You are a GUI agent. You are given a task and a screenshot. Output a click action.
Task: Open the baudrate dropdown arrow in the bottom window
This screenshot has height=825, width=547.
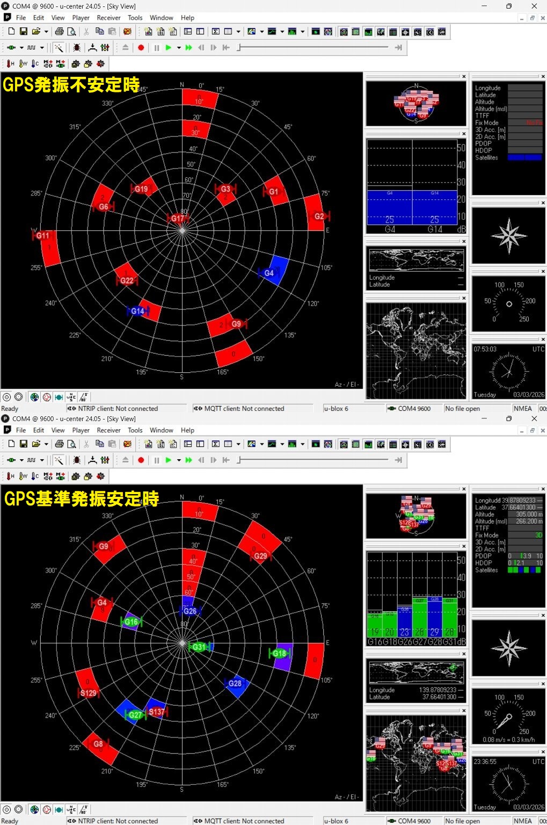(42, 460)
